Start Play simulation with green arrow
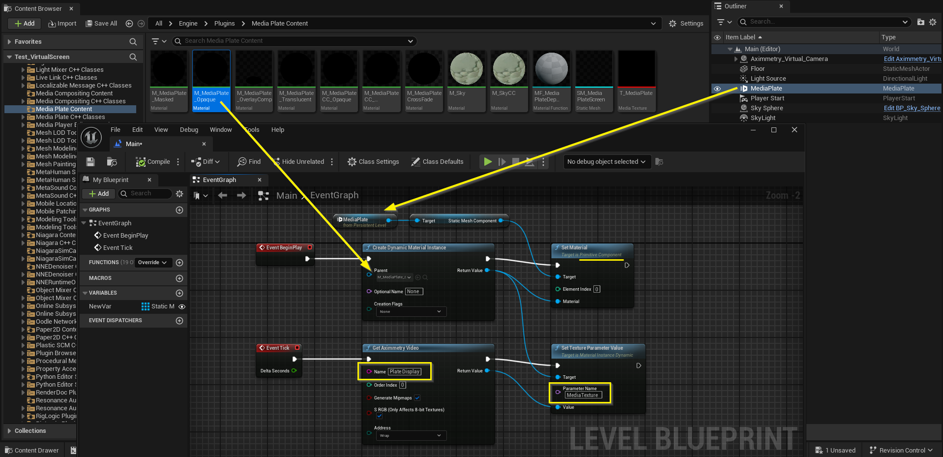The height and width of the screenshot is (457, 943). pos(488,161)
